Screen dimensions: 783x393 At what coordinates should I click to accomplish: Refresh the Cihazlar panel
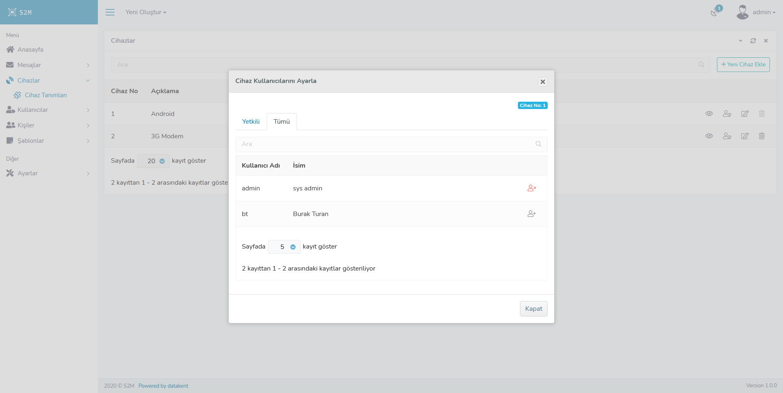pyautogui.click(x=753, y=41)
